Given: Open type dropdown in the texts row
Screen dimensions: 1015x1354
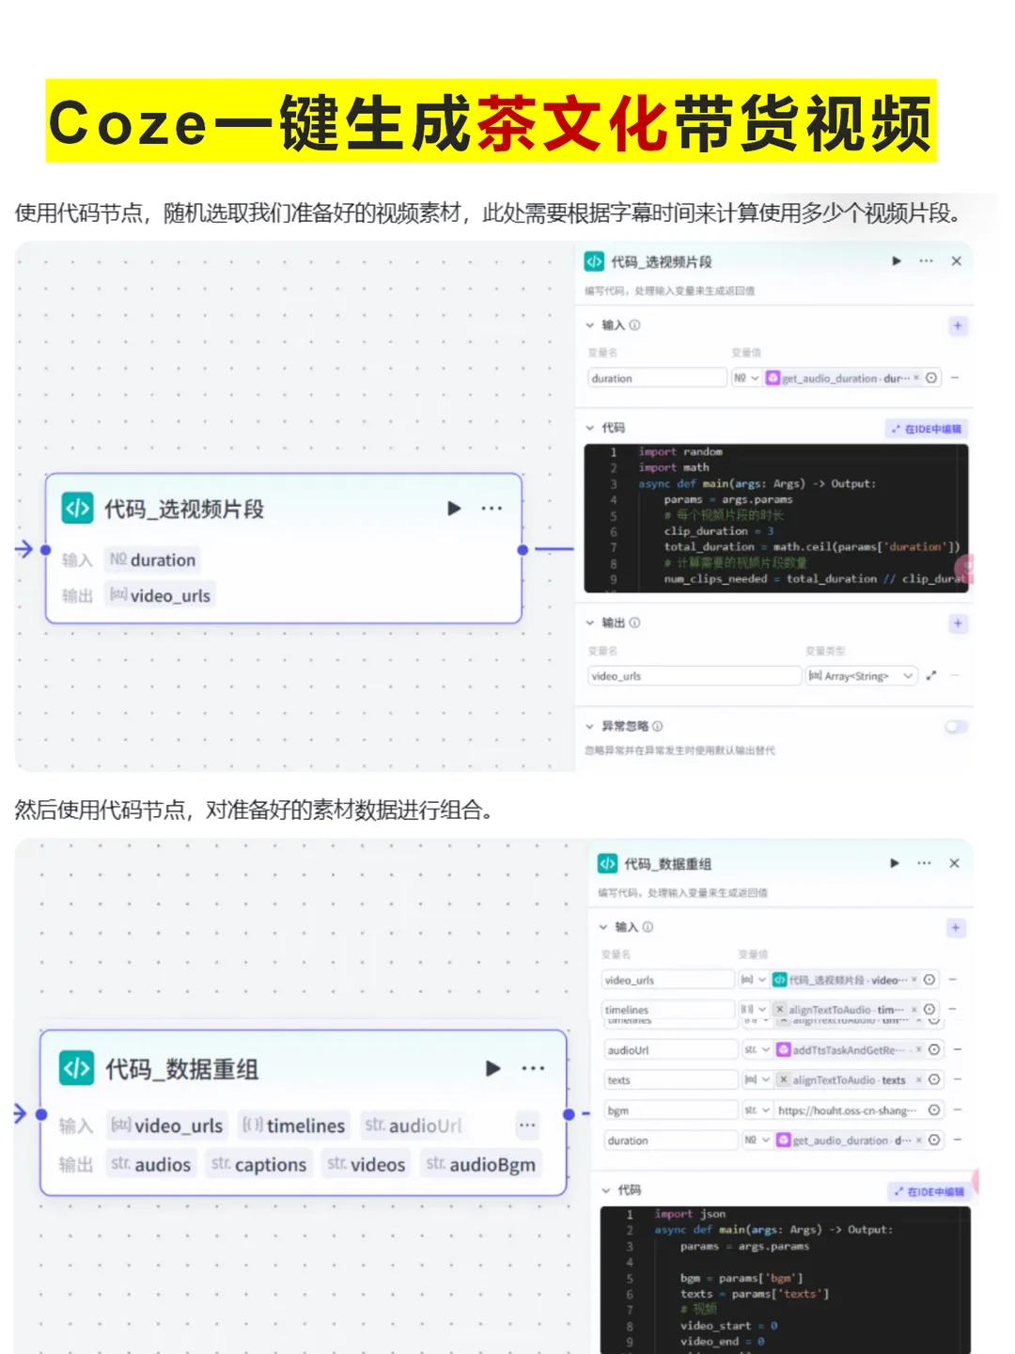Looking at the screenshot, I should tap(757, 1080).
